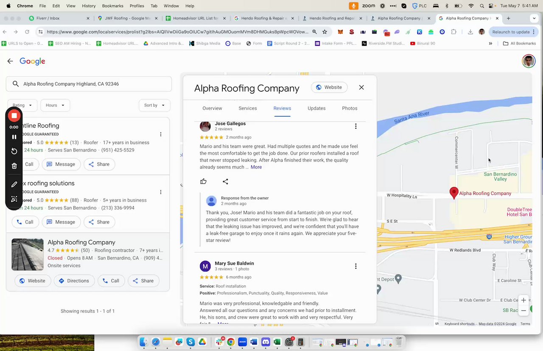The width and height of the screenshot is (543, 351).
Task: Open options menu for Jose Gallegos review
Action: [x=355, y=126]
